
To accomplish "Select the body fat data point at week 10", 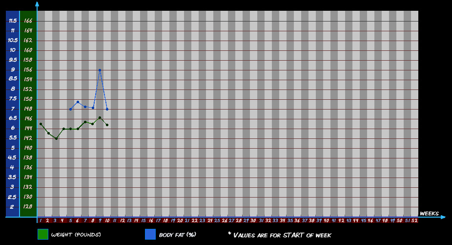I will click(107, 109).
